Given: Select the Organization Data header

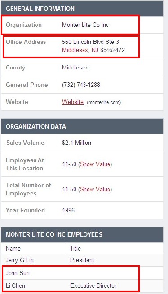Looking at the screenshot, I should coord(82,126).
